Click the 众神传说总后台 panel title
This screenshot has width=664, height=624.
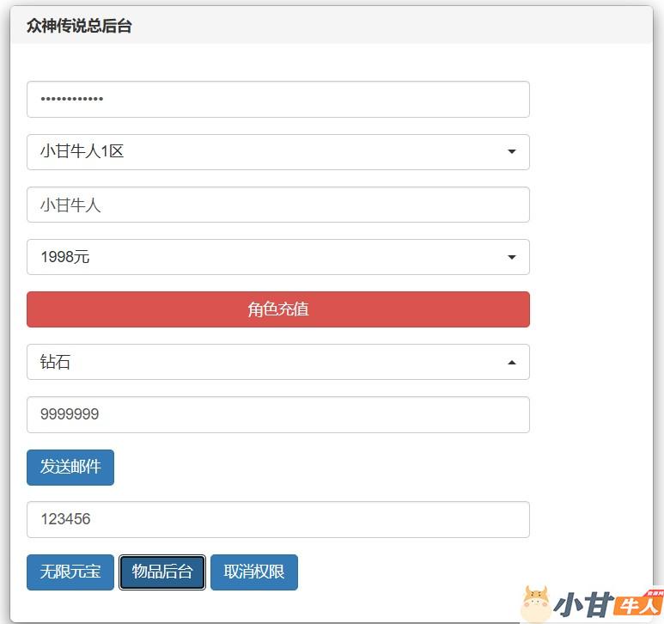(x=79, y=26)
